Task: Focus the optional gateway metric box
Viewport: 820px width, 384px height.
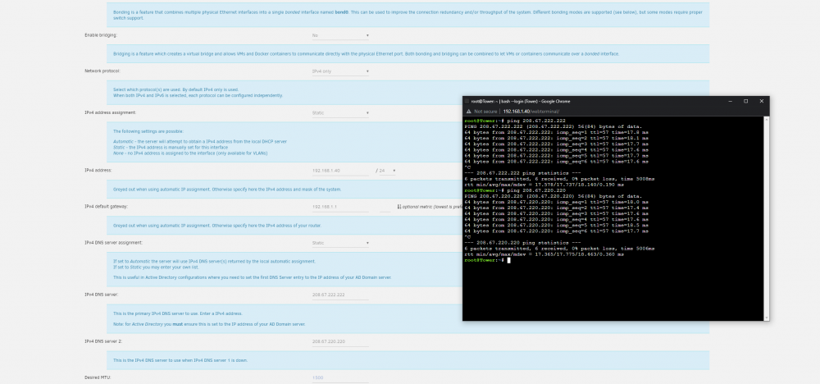Action: [x=385, y=207]
